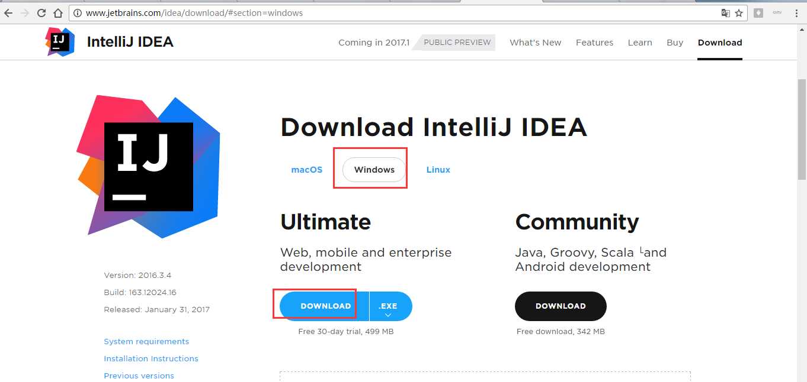Image resolution: width=807 pixels, height=382 pixels.
Task: Click the 'Version: 2016.3.4' text
Action: (137, 276)
